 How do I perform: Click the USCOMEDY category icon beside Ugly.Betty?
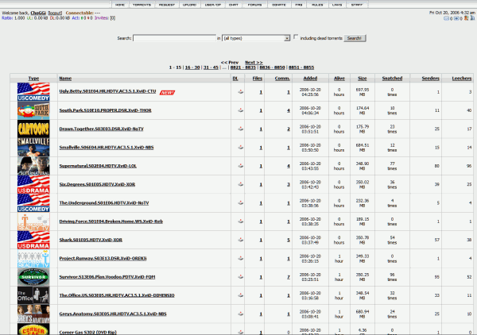[33, 92]
